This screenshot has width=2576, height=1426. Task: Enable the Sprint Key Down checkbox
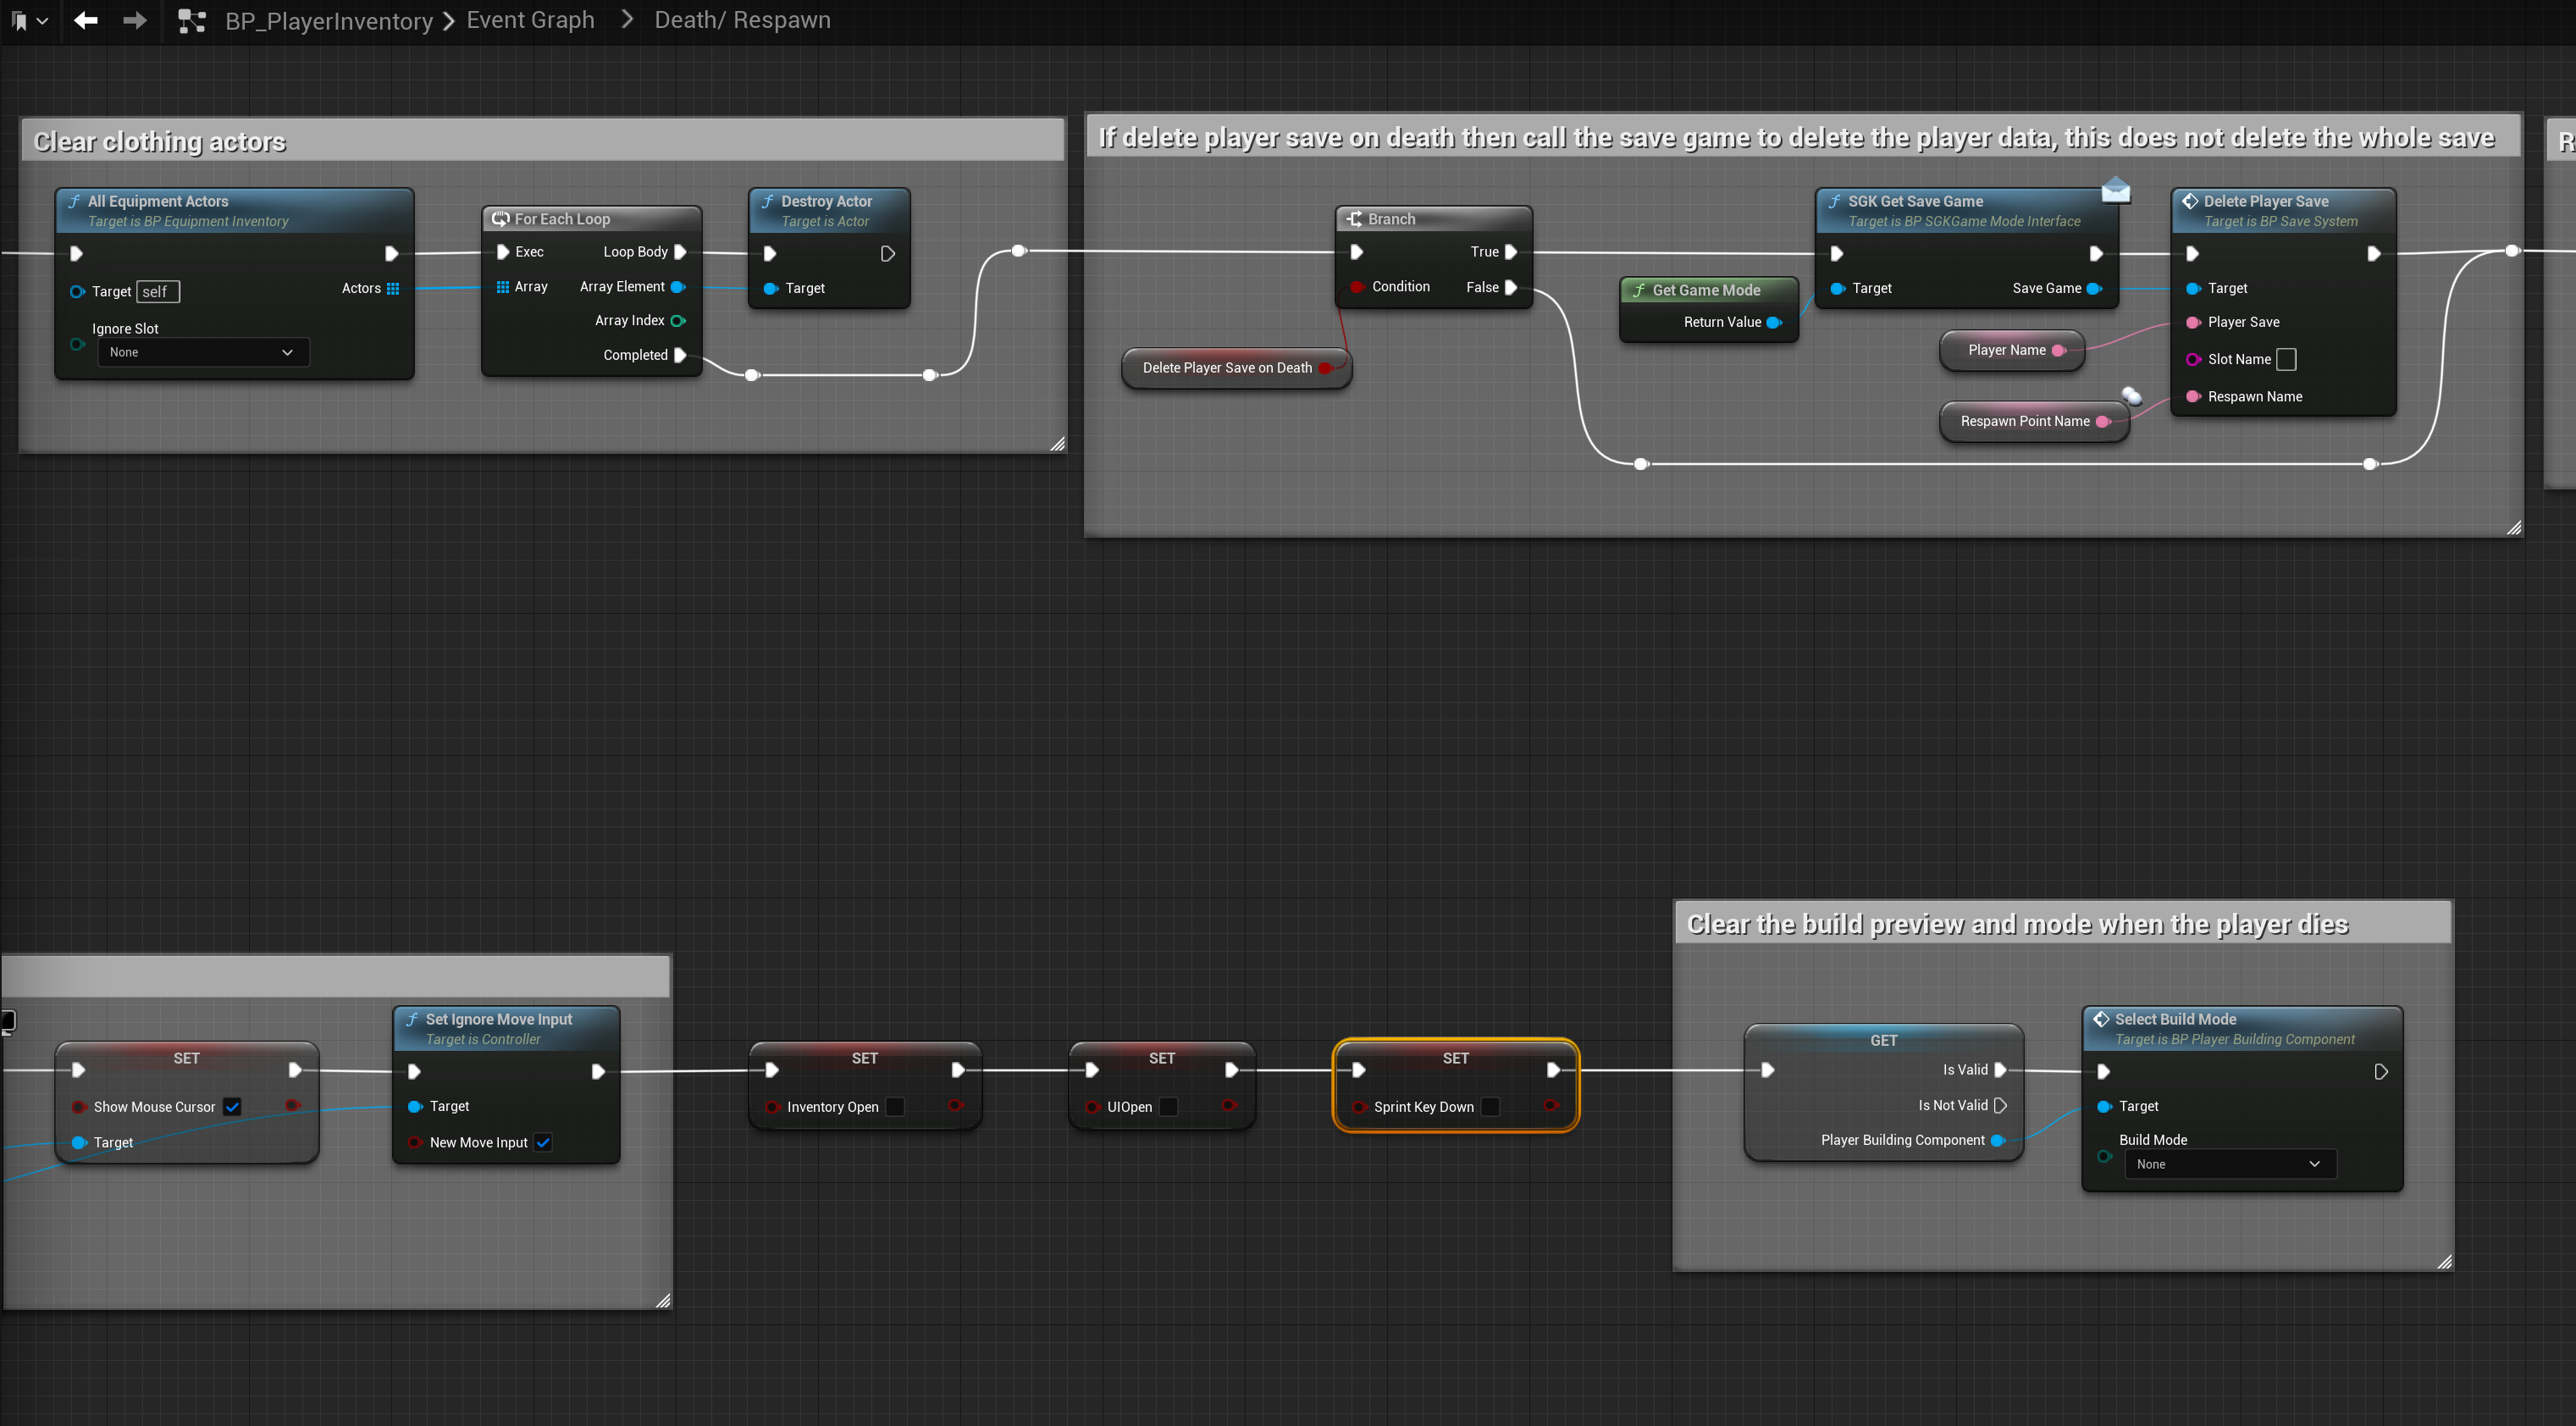[1489, 1106]
